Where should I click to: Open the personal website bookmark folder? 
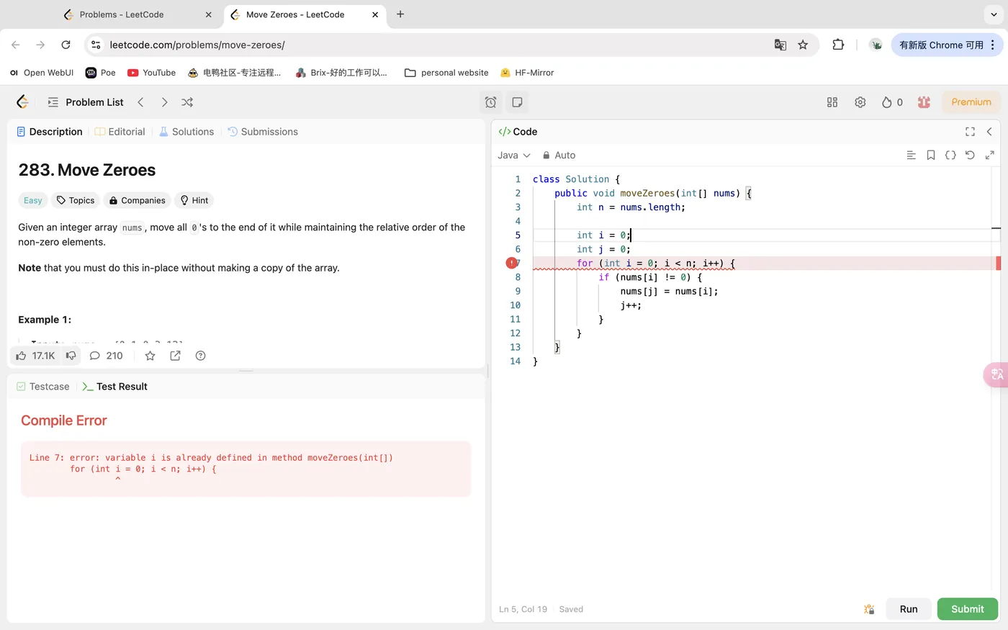(x=446, y=73)
